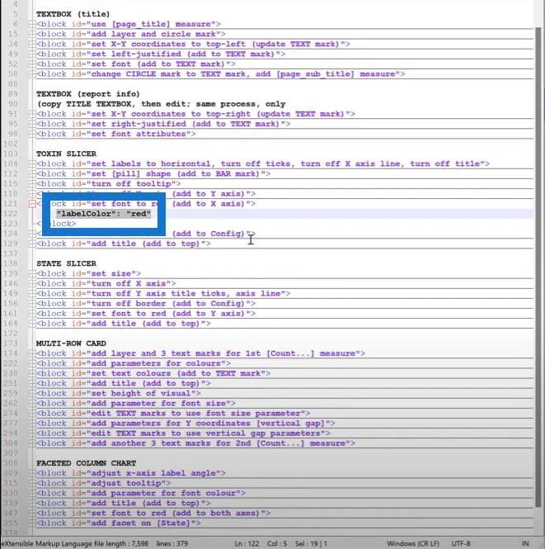Unfold the 'set size' block
The height and width of the screenshot is (549, 545).
pyautogui.click(x=32, y=273)
